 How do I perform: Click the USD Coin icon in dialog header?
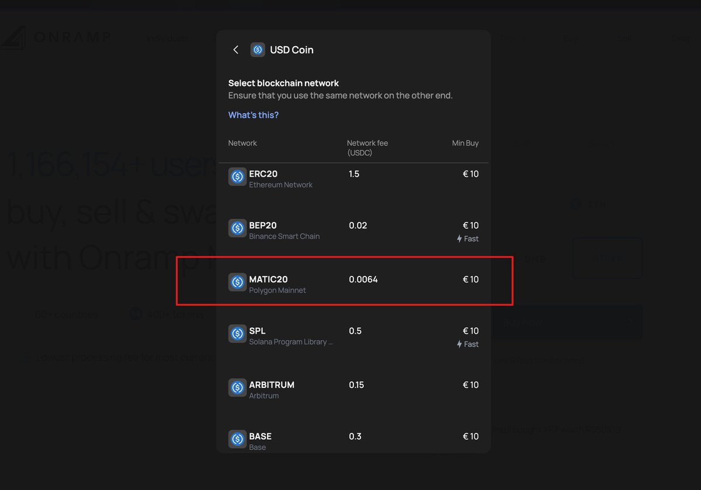(x=258, y=50)
